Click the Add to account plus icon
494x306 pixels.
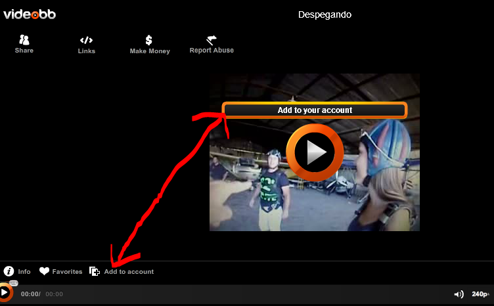click(95, 271)
